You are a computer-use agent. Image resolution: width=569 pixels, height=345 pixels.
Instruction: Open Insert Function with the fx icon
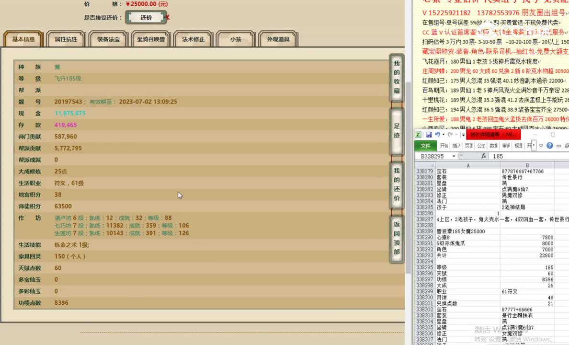pyautogui.click(x=483, y=156)
